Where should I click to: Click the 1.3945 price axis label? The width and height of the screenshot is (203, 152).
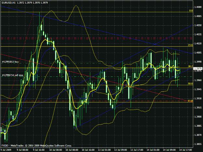point(198,89)
